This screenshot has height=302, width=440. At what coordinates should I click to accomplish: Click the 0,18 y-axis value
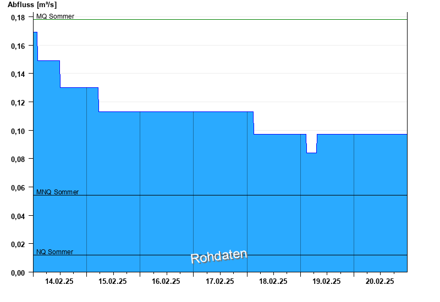tap(18, 18)
